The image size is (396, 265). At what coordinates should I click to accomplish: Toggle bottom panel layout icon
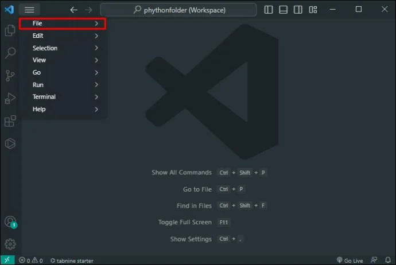coord(283,10)
